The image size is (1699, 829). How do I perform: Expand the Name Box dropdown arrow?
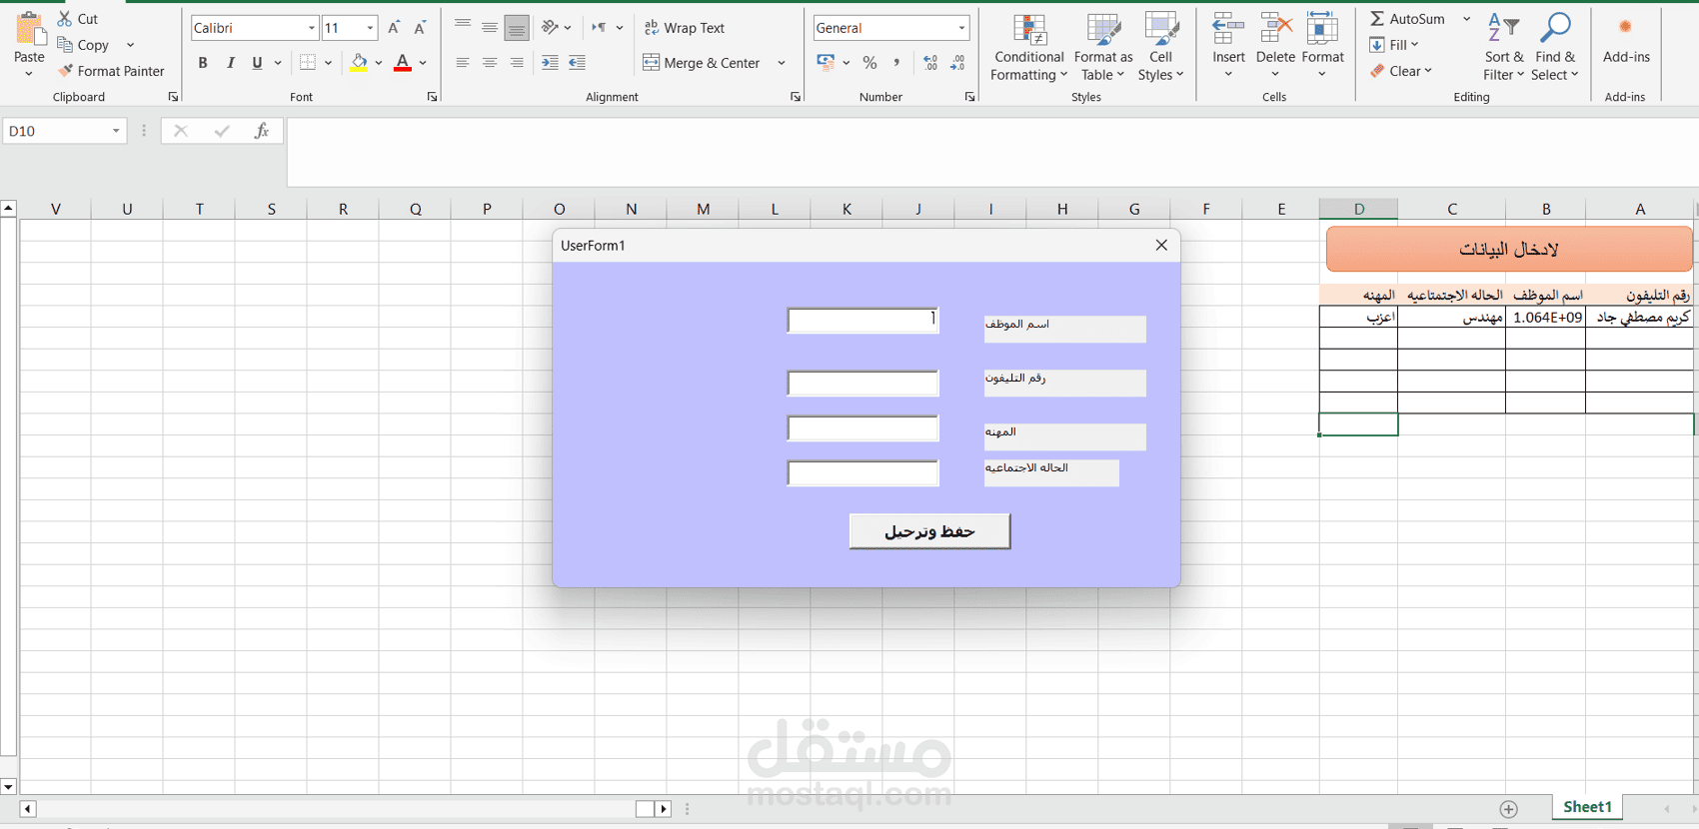click(x=116, y=131)
